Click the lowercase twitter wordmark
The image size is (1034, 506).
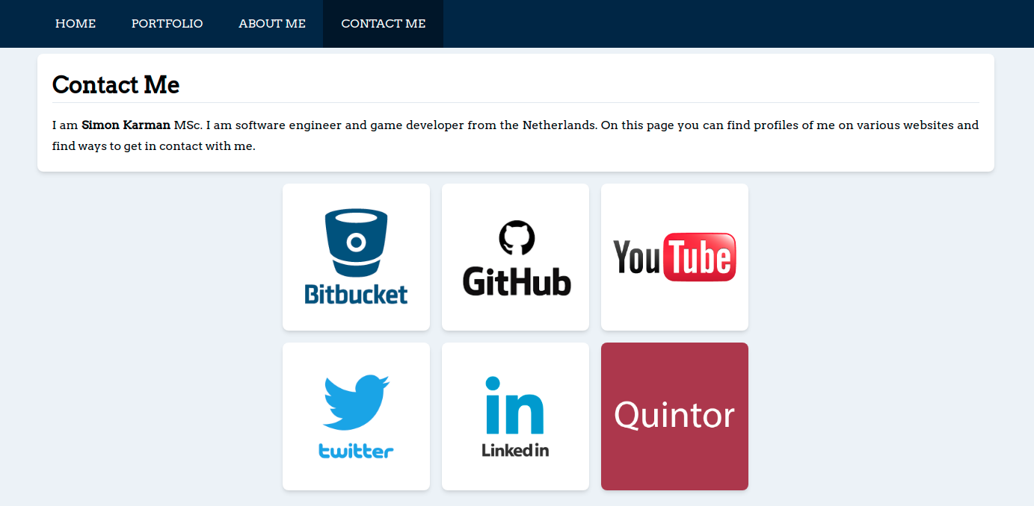coord(356,451)
